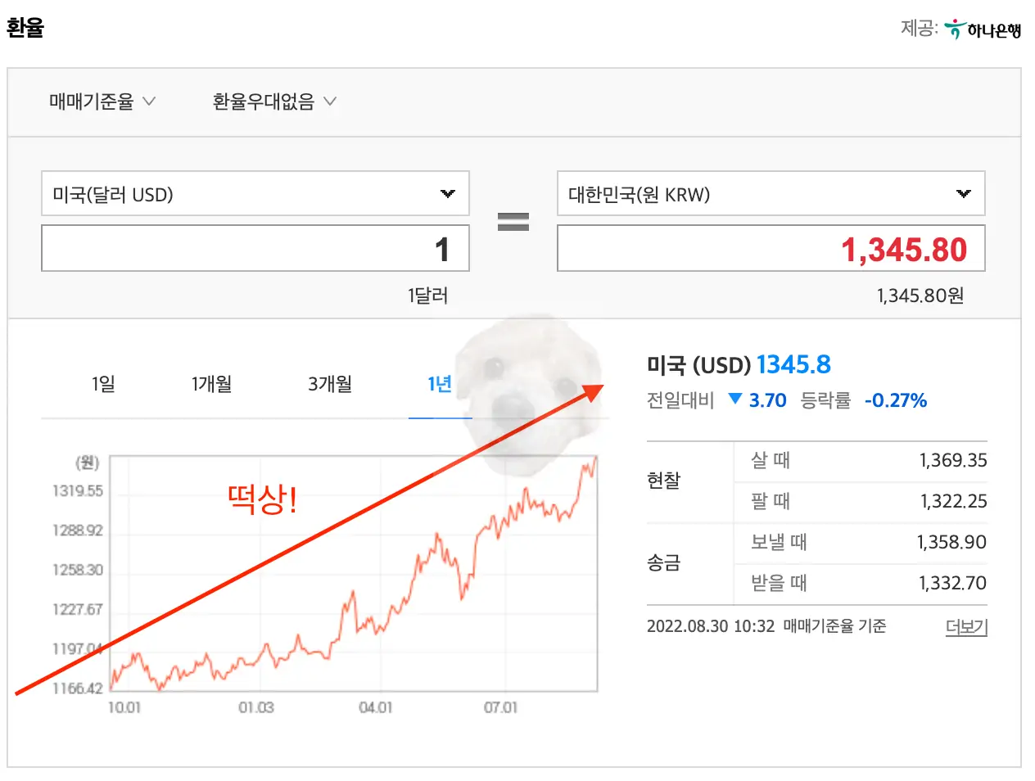Select the 1년 chart period
Image resolution: width=1035 pixels, height=781 pixels.
coord(441,384)
